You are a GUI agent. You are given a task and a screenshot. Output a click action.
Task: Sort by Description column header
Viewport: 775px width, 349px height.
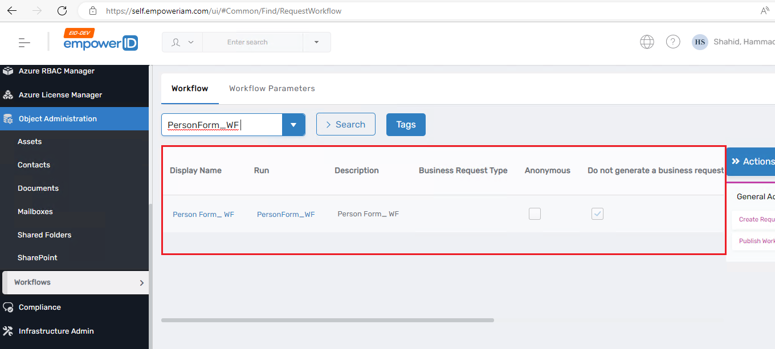357,170
